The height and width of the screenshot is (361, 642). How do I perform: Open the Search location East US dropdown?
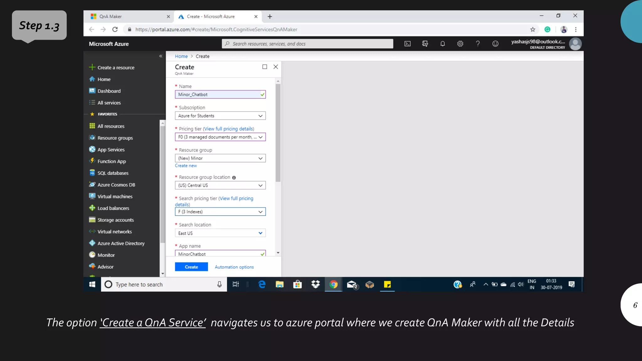click(220, 233)
